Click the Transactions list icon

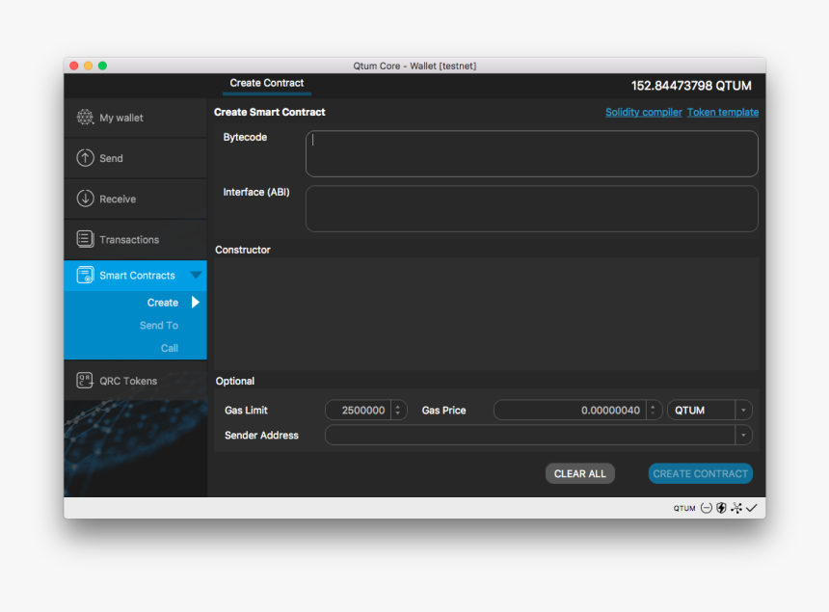(x=85, y=239)
